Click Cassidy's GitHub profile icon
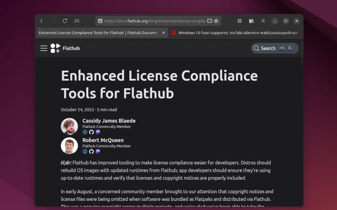 point(91,132)
